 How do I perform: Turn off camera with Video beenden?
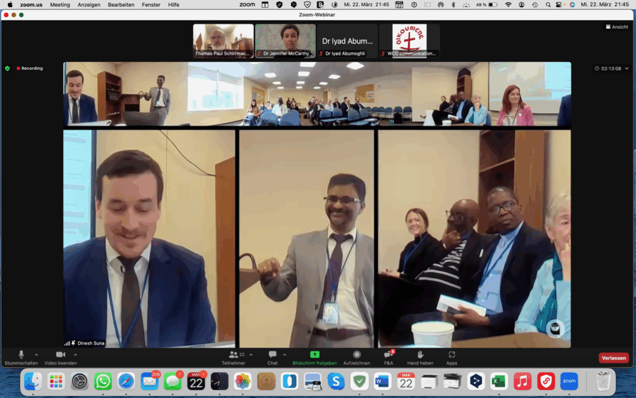[60, 358]
